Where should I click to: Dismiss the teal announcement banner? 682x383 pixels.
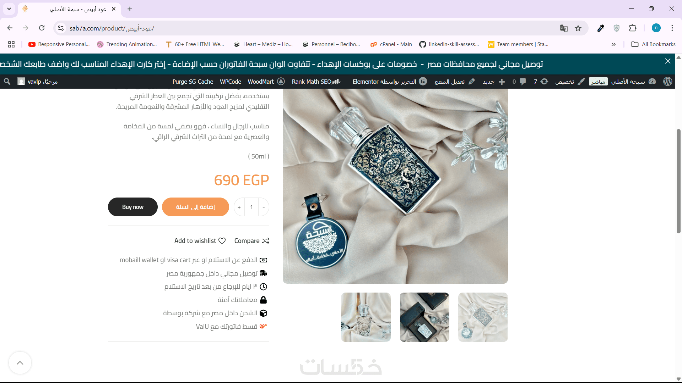click(x=668, y=61)
